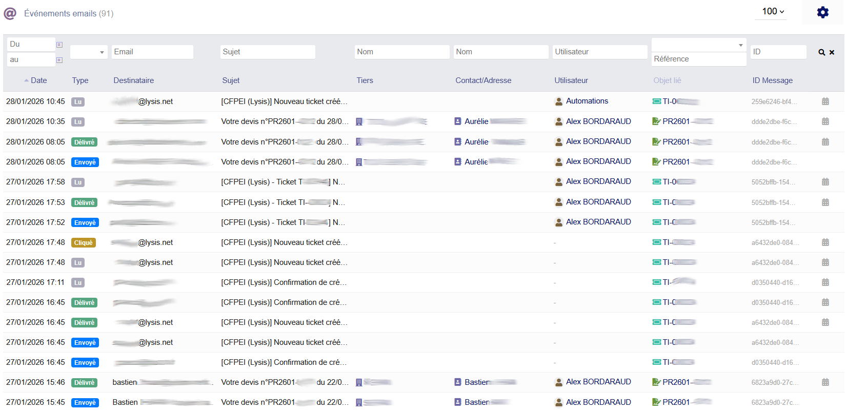Click details icon for Cliqué 27/01/2026 17:48 row
The width and height of the screenshot is (846, 412).
[x=825, y=242]
